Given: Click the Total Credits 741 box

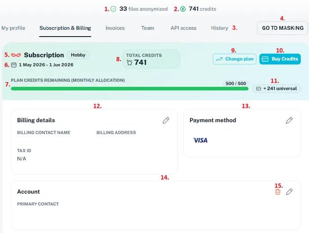Looking at the screenshot, I should click(x=151, y=59).
